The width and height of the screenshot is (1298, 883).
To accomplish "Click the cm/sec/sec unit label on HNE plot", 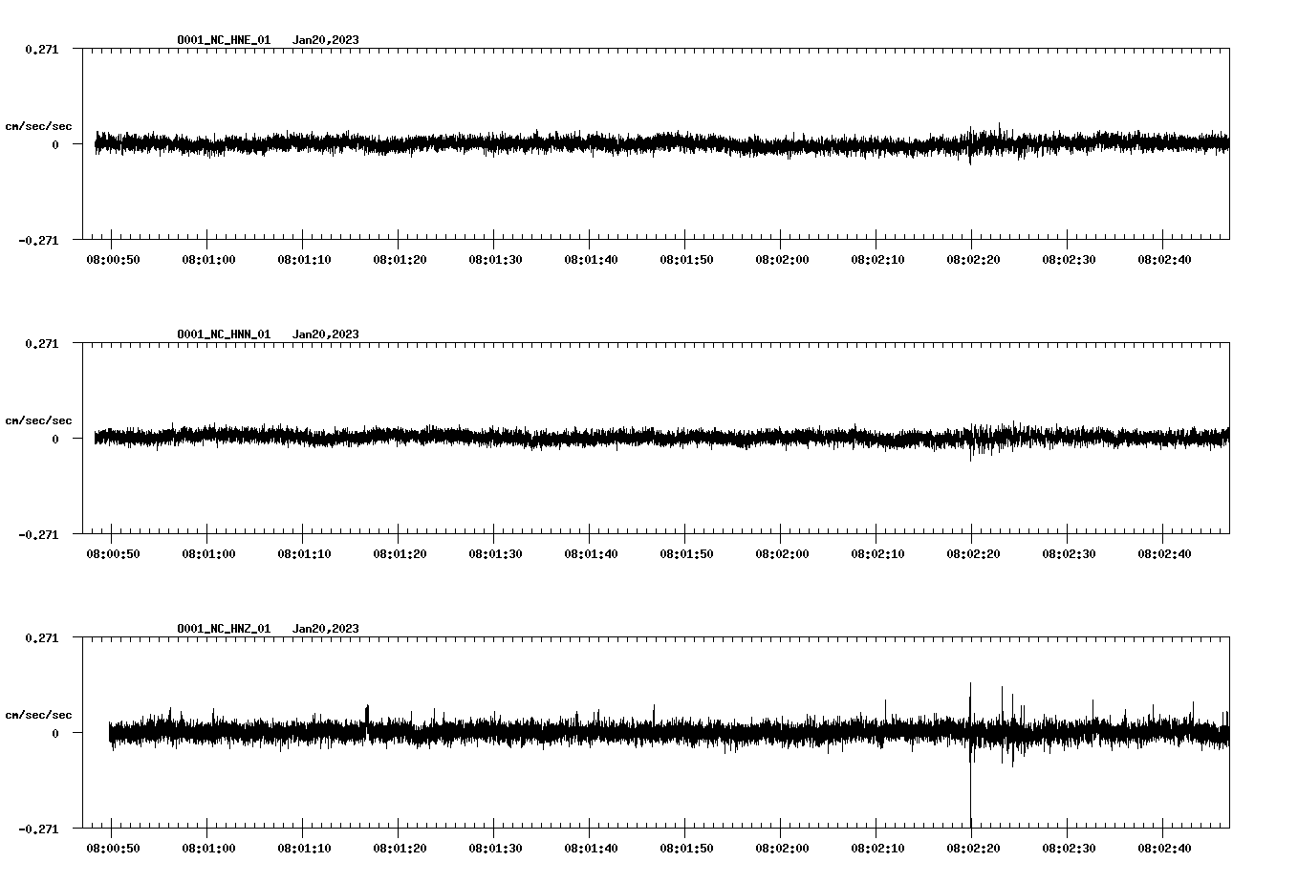I will [38, 126].
